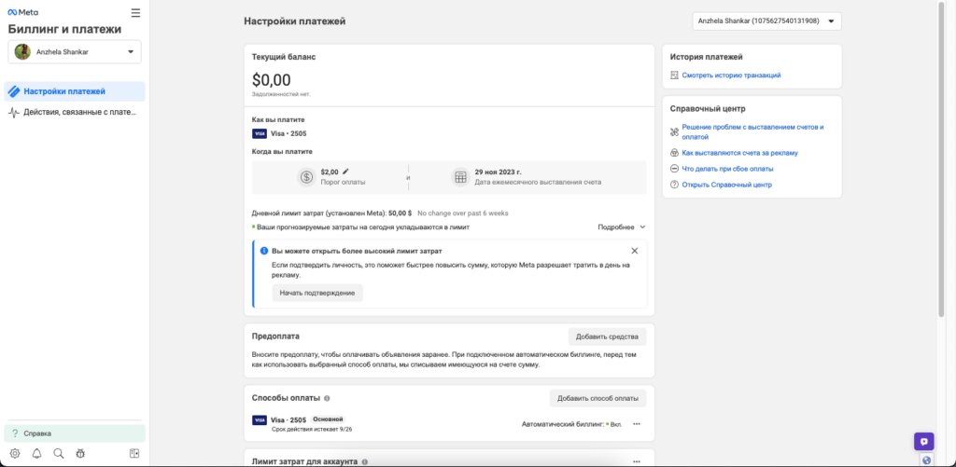Click Anzhela Shankar profile avatar
The height and width of the screenshot is (467, 956).
[x=22, y=52]
